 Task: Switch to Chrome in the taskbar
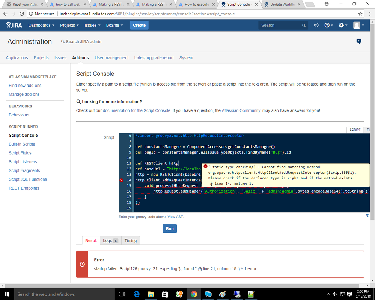click(x=194, y=294)
